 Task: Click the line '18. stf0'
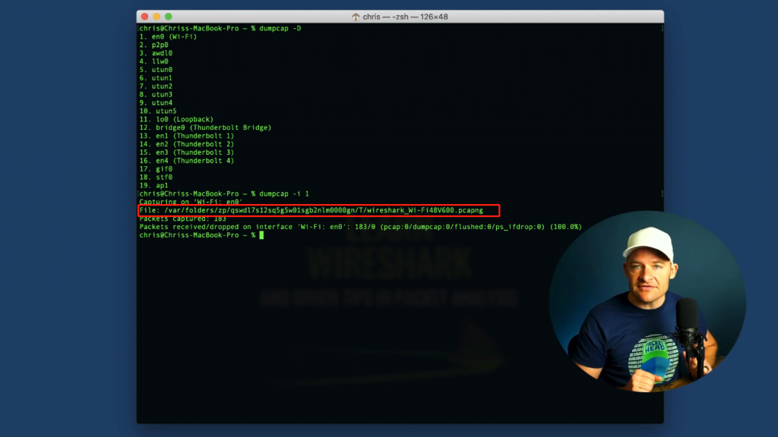pyautogui.click(x=156, y=177)
